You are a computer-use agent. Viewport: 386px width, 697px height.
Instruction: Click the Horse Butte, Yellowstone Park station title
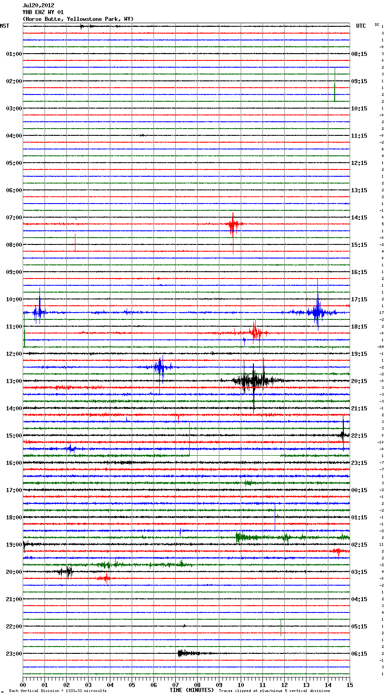click(x=78, y=19)
